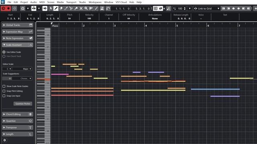Select the Mute X tool
This screenshot has width=257, height=144.
(81, 8)
